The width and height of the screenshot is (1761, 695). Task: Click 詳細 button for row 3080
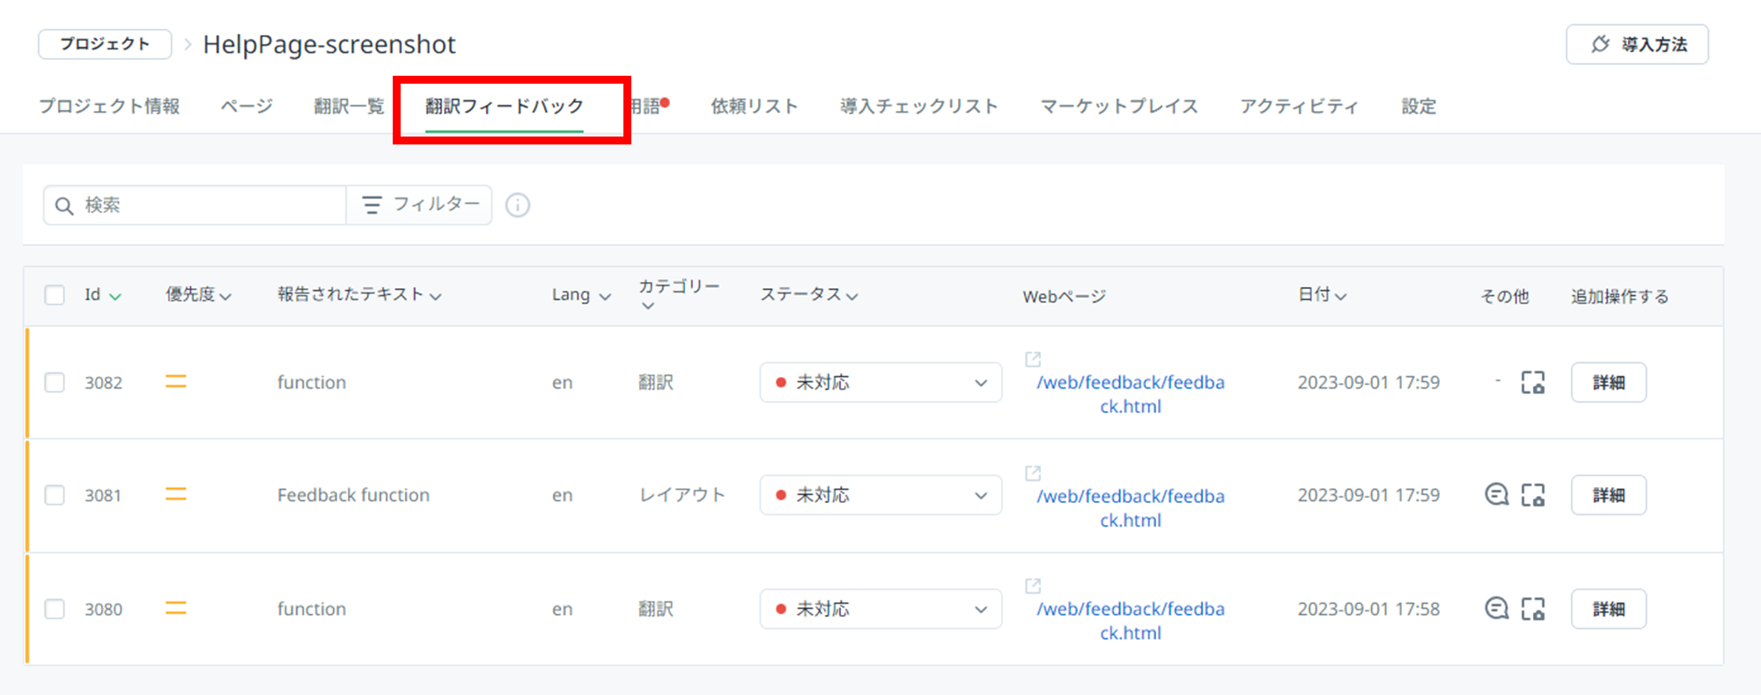pos(1608,609)
